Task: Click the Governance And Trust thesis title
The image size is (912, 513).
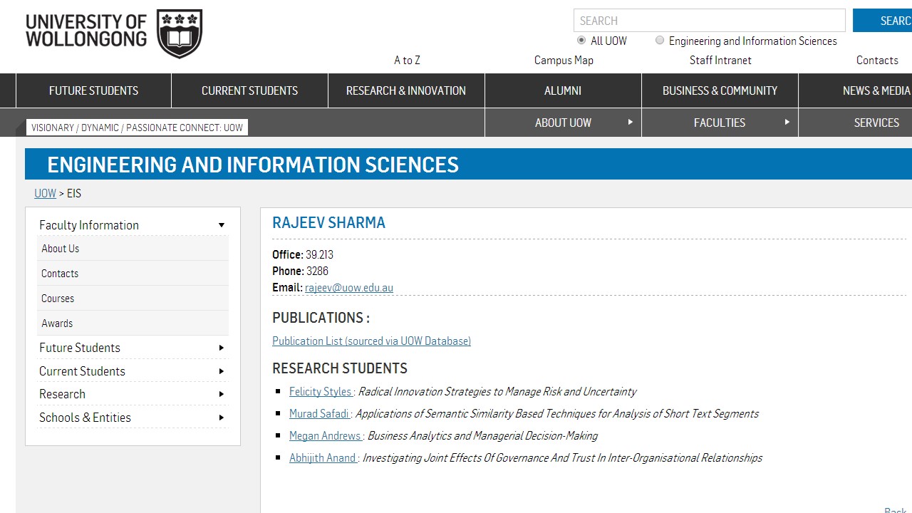Action: point(562,458)
